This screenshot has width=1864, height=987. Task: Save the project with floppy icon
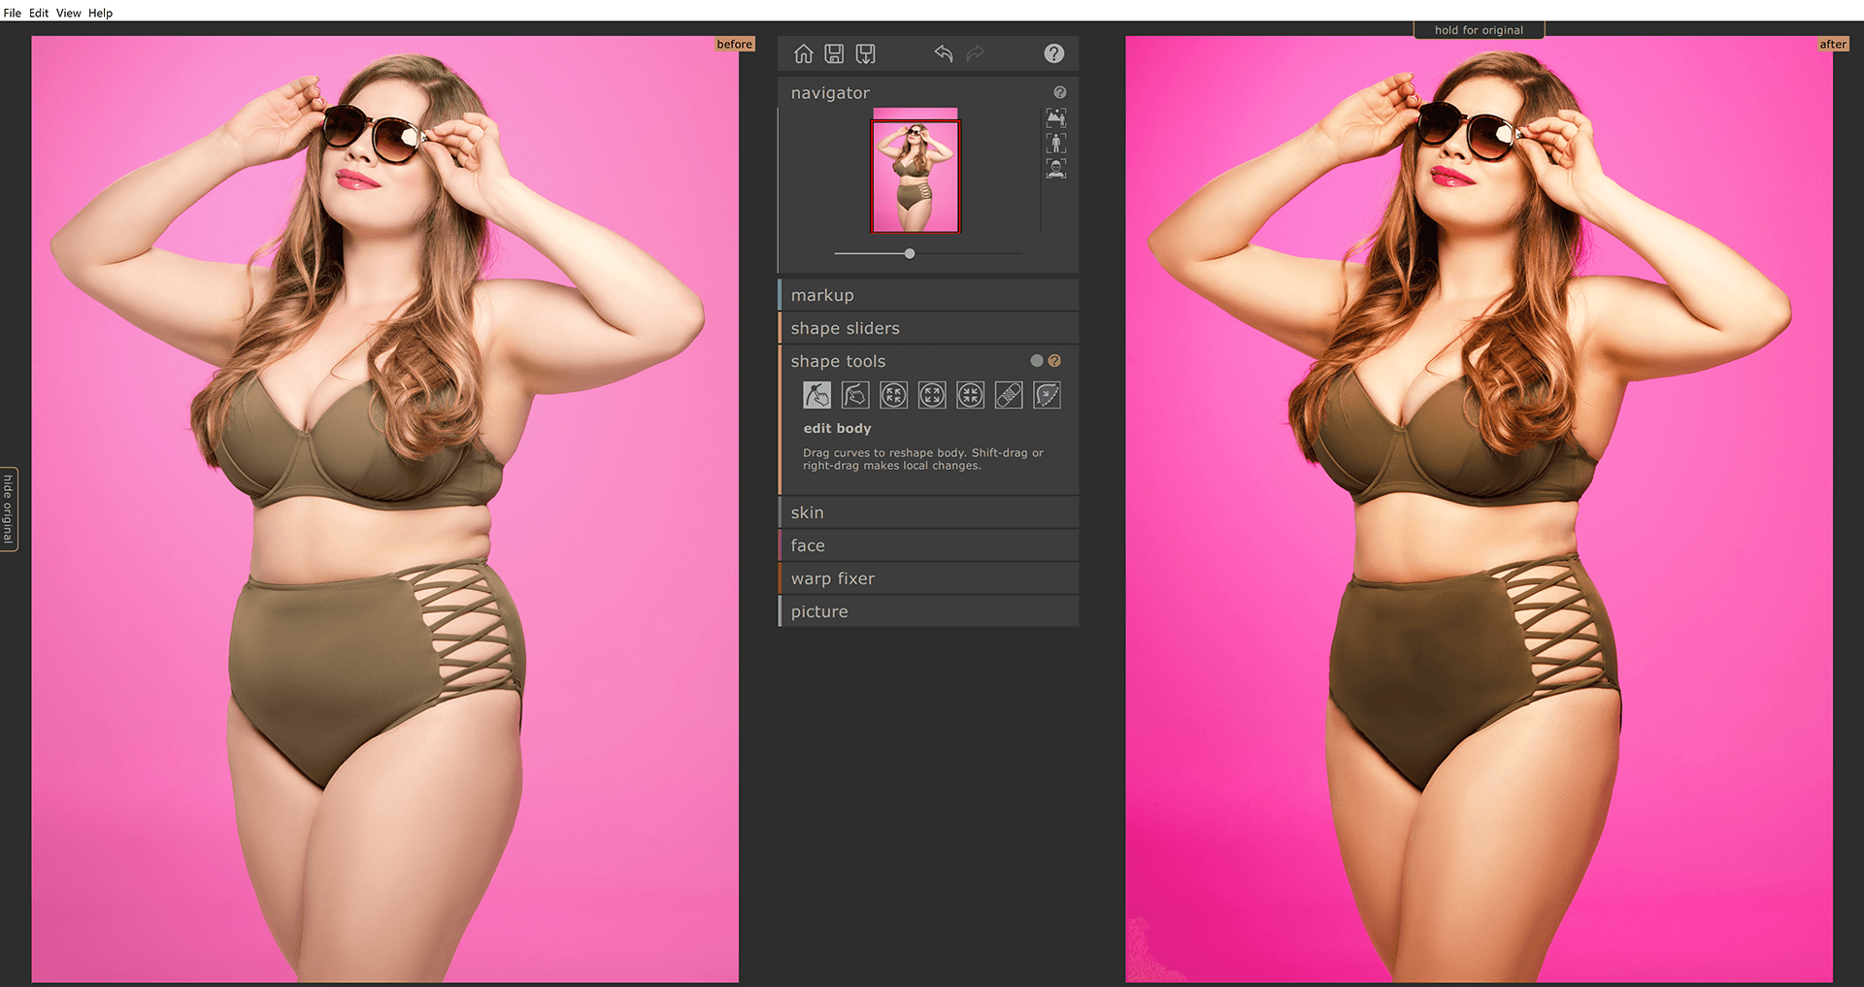(834, 54)
